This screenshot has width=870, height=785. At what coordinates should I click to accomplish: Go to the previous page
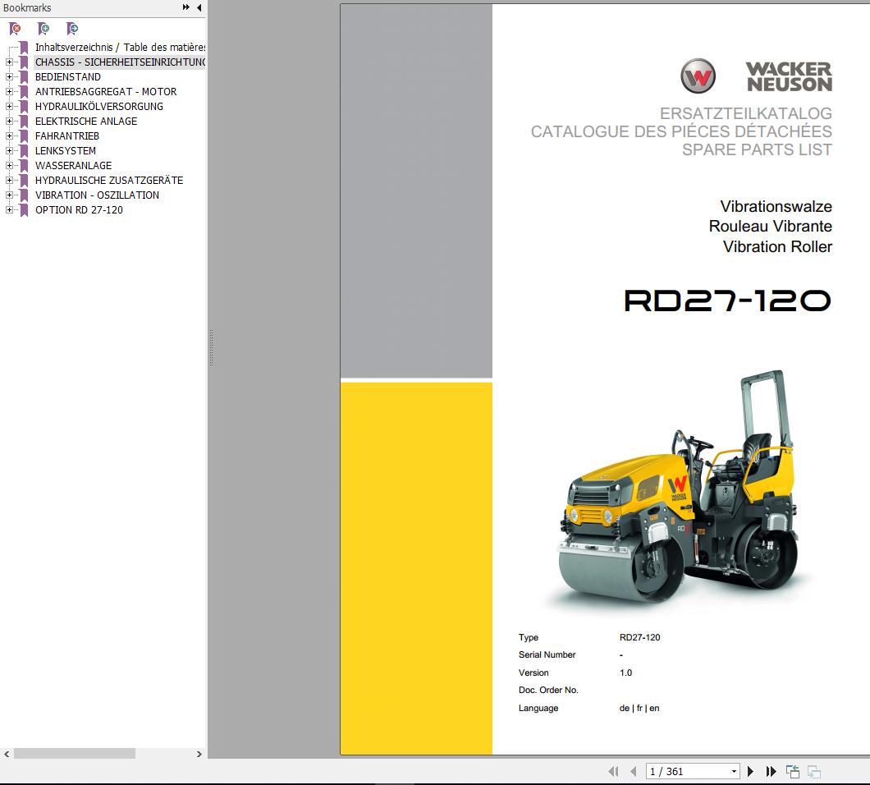633,771
